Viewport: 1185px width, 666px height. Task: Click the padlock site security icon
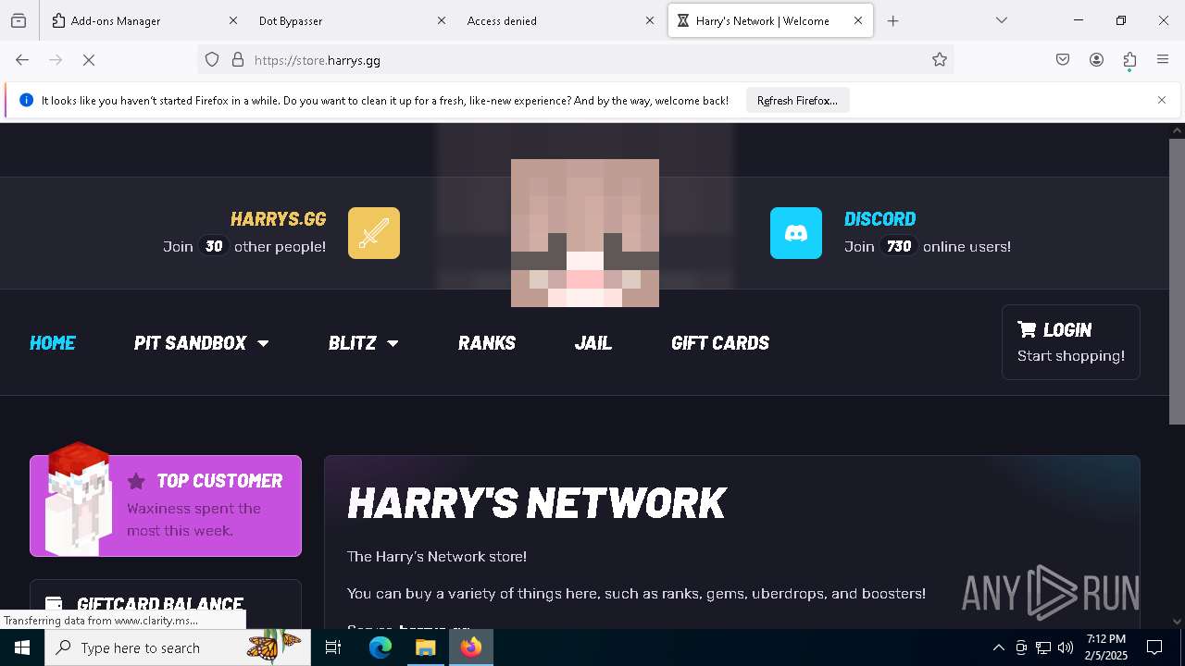pyautogui.click(x=238, y=60)
